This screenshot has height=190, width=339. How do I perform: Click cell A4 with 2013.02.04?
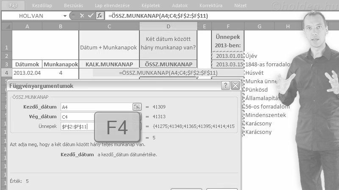27,73
